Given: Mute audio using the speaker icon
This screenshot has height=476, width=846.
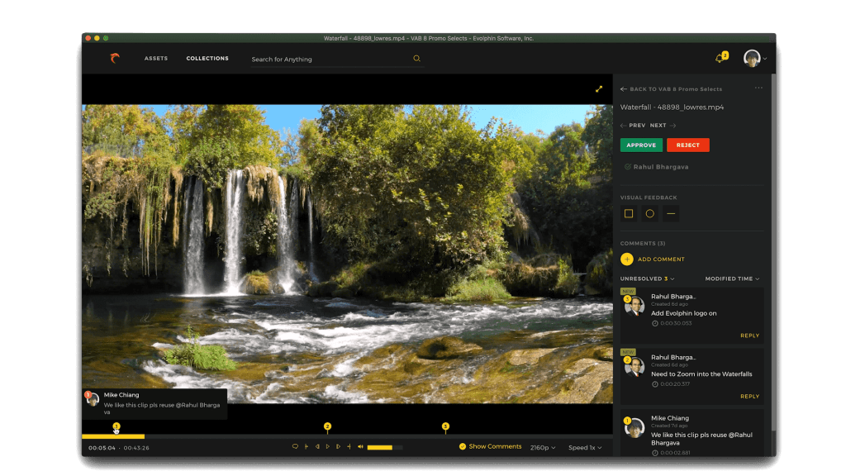Looking at the screenshot, I should pos(359,445).
